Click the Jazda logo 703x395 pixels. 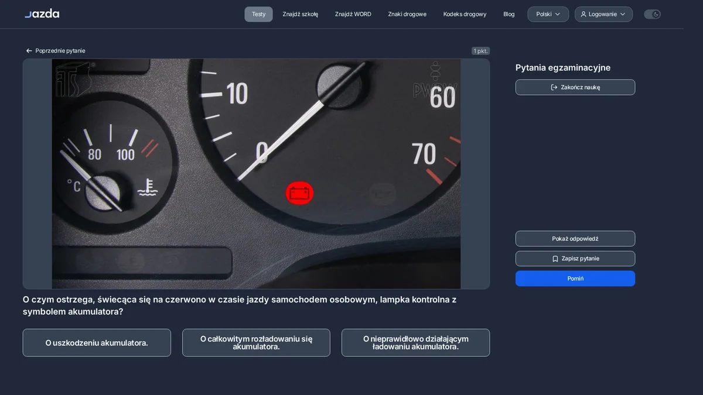click(x=42, y=13)
